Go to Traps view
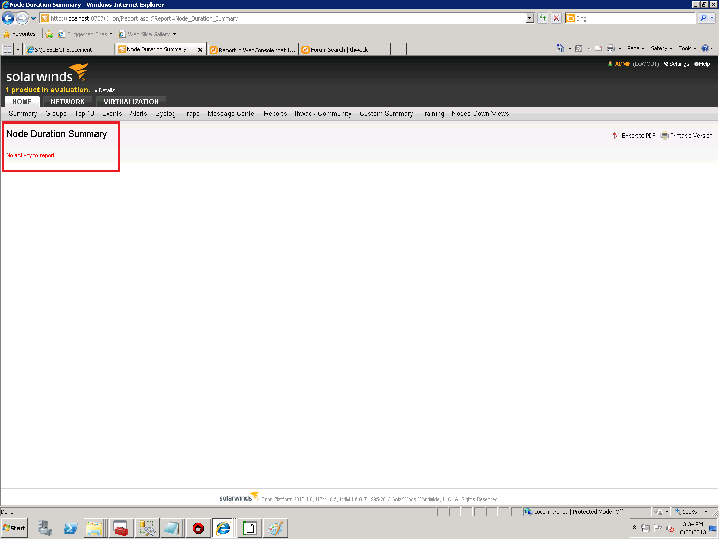This screenshot has height=539, width=719. (x=192, y=114)
